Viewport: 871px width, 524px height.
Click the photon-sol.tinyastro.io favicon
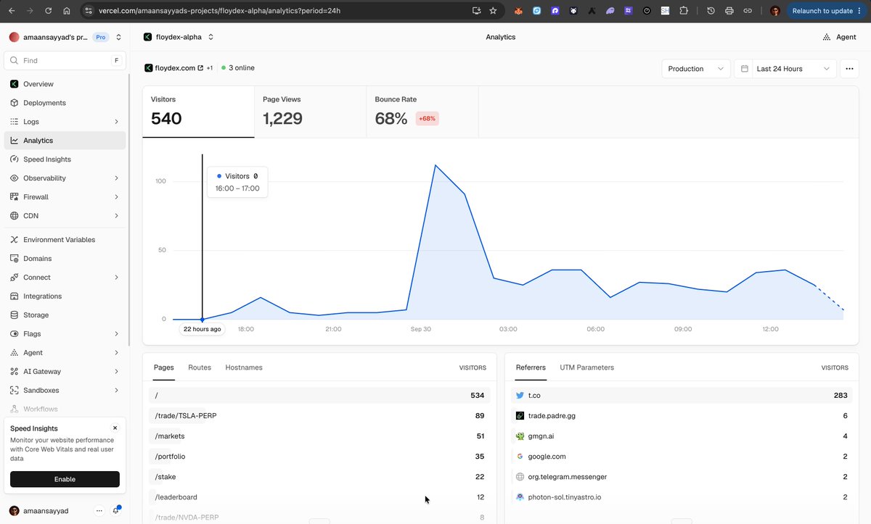[x=520, y=497]
